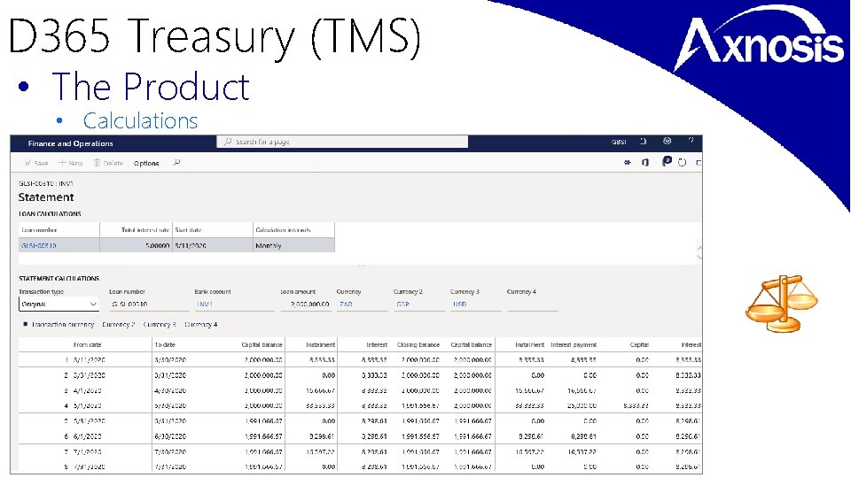Open the ZAR currency link
This screenshot has width=851, height=478.
coord(346,305)
